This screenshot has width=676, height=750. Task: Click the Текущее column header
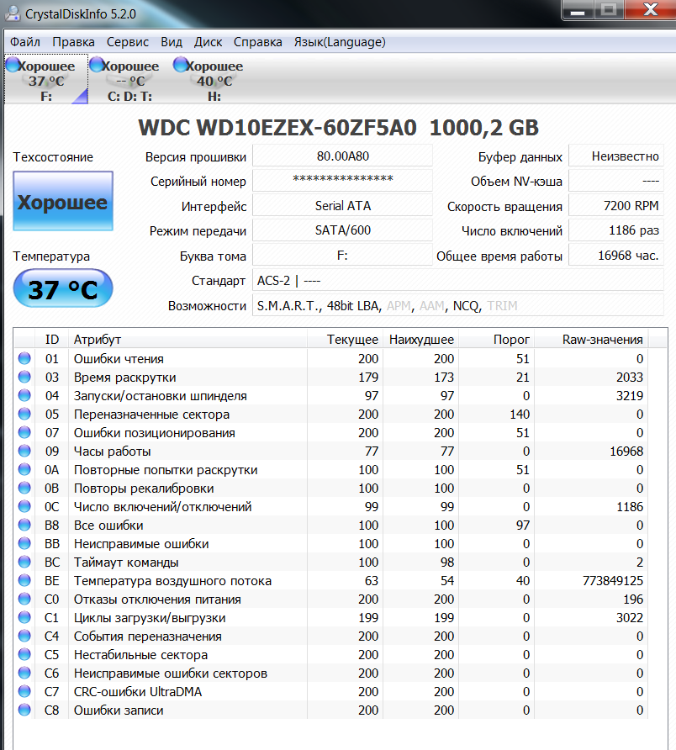click(x=345, y=340)
